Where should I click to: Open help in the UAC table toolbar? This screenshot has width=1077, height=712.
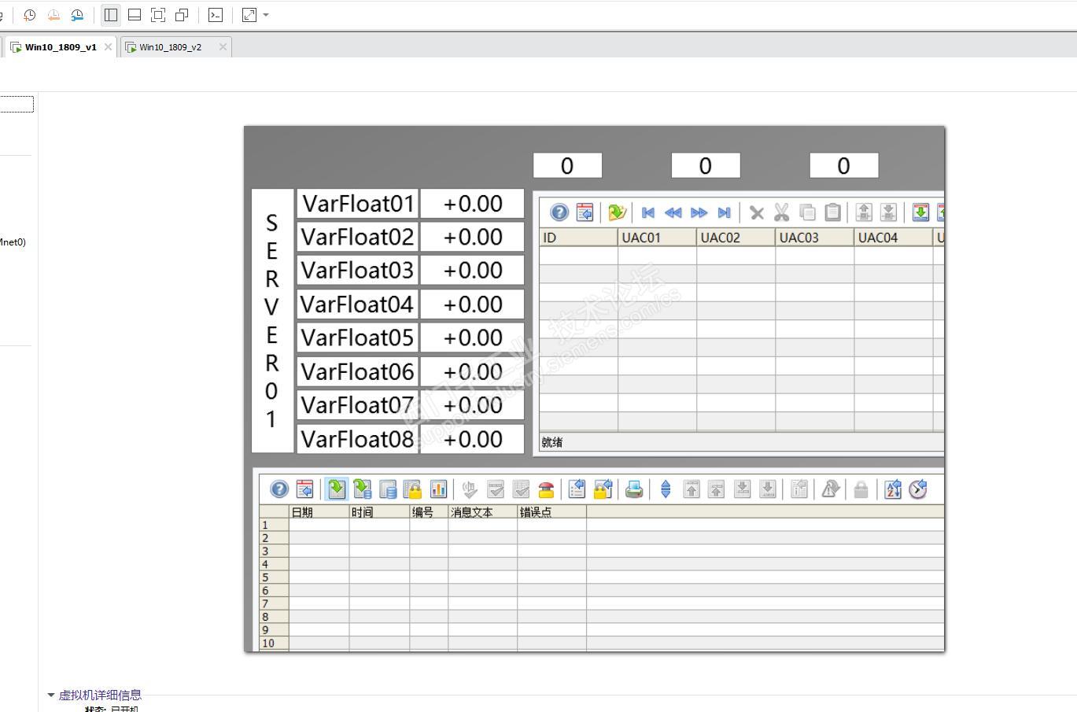559,212
